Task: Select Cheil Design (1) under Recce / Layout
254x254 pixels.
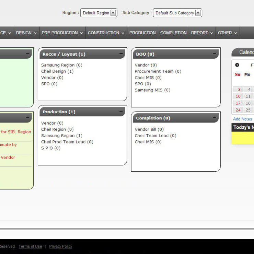Action: 57,71
